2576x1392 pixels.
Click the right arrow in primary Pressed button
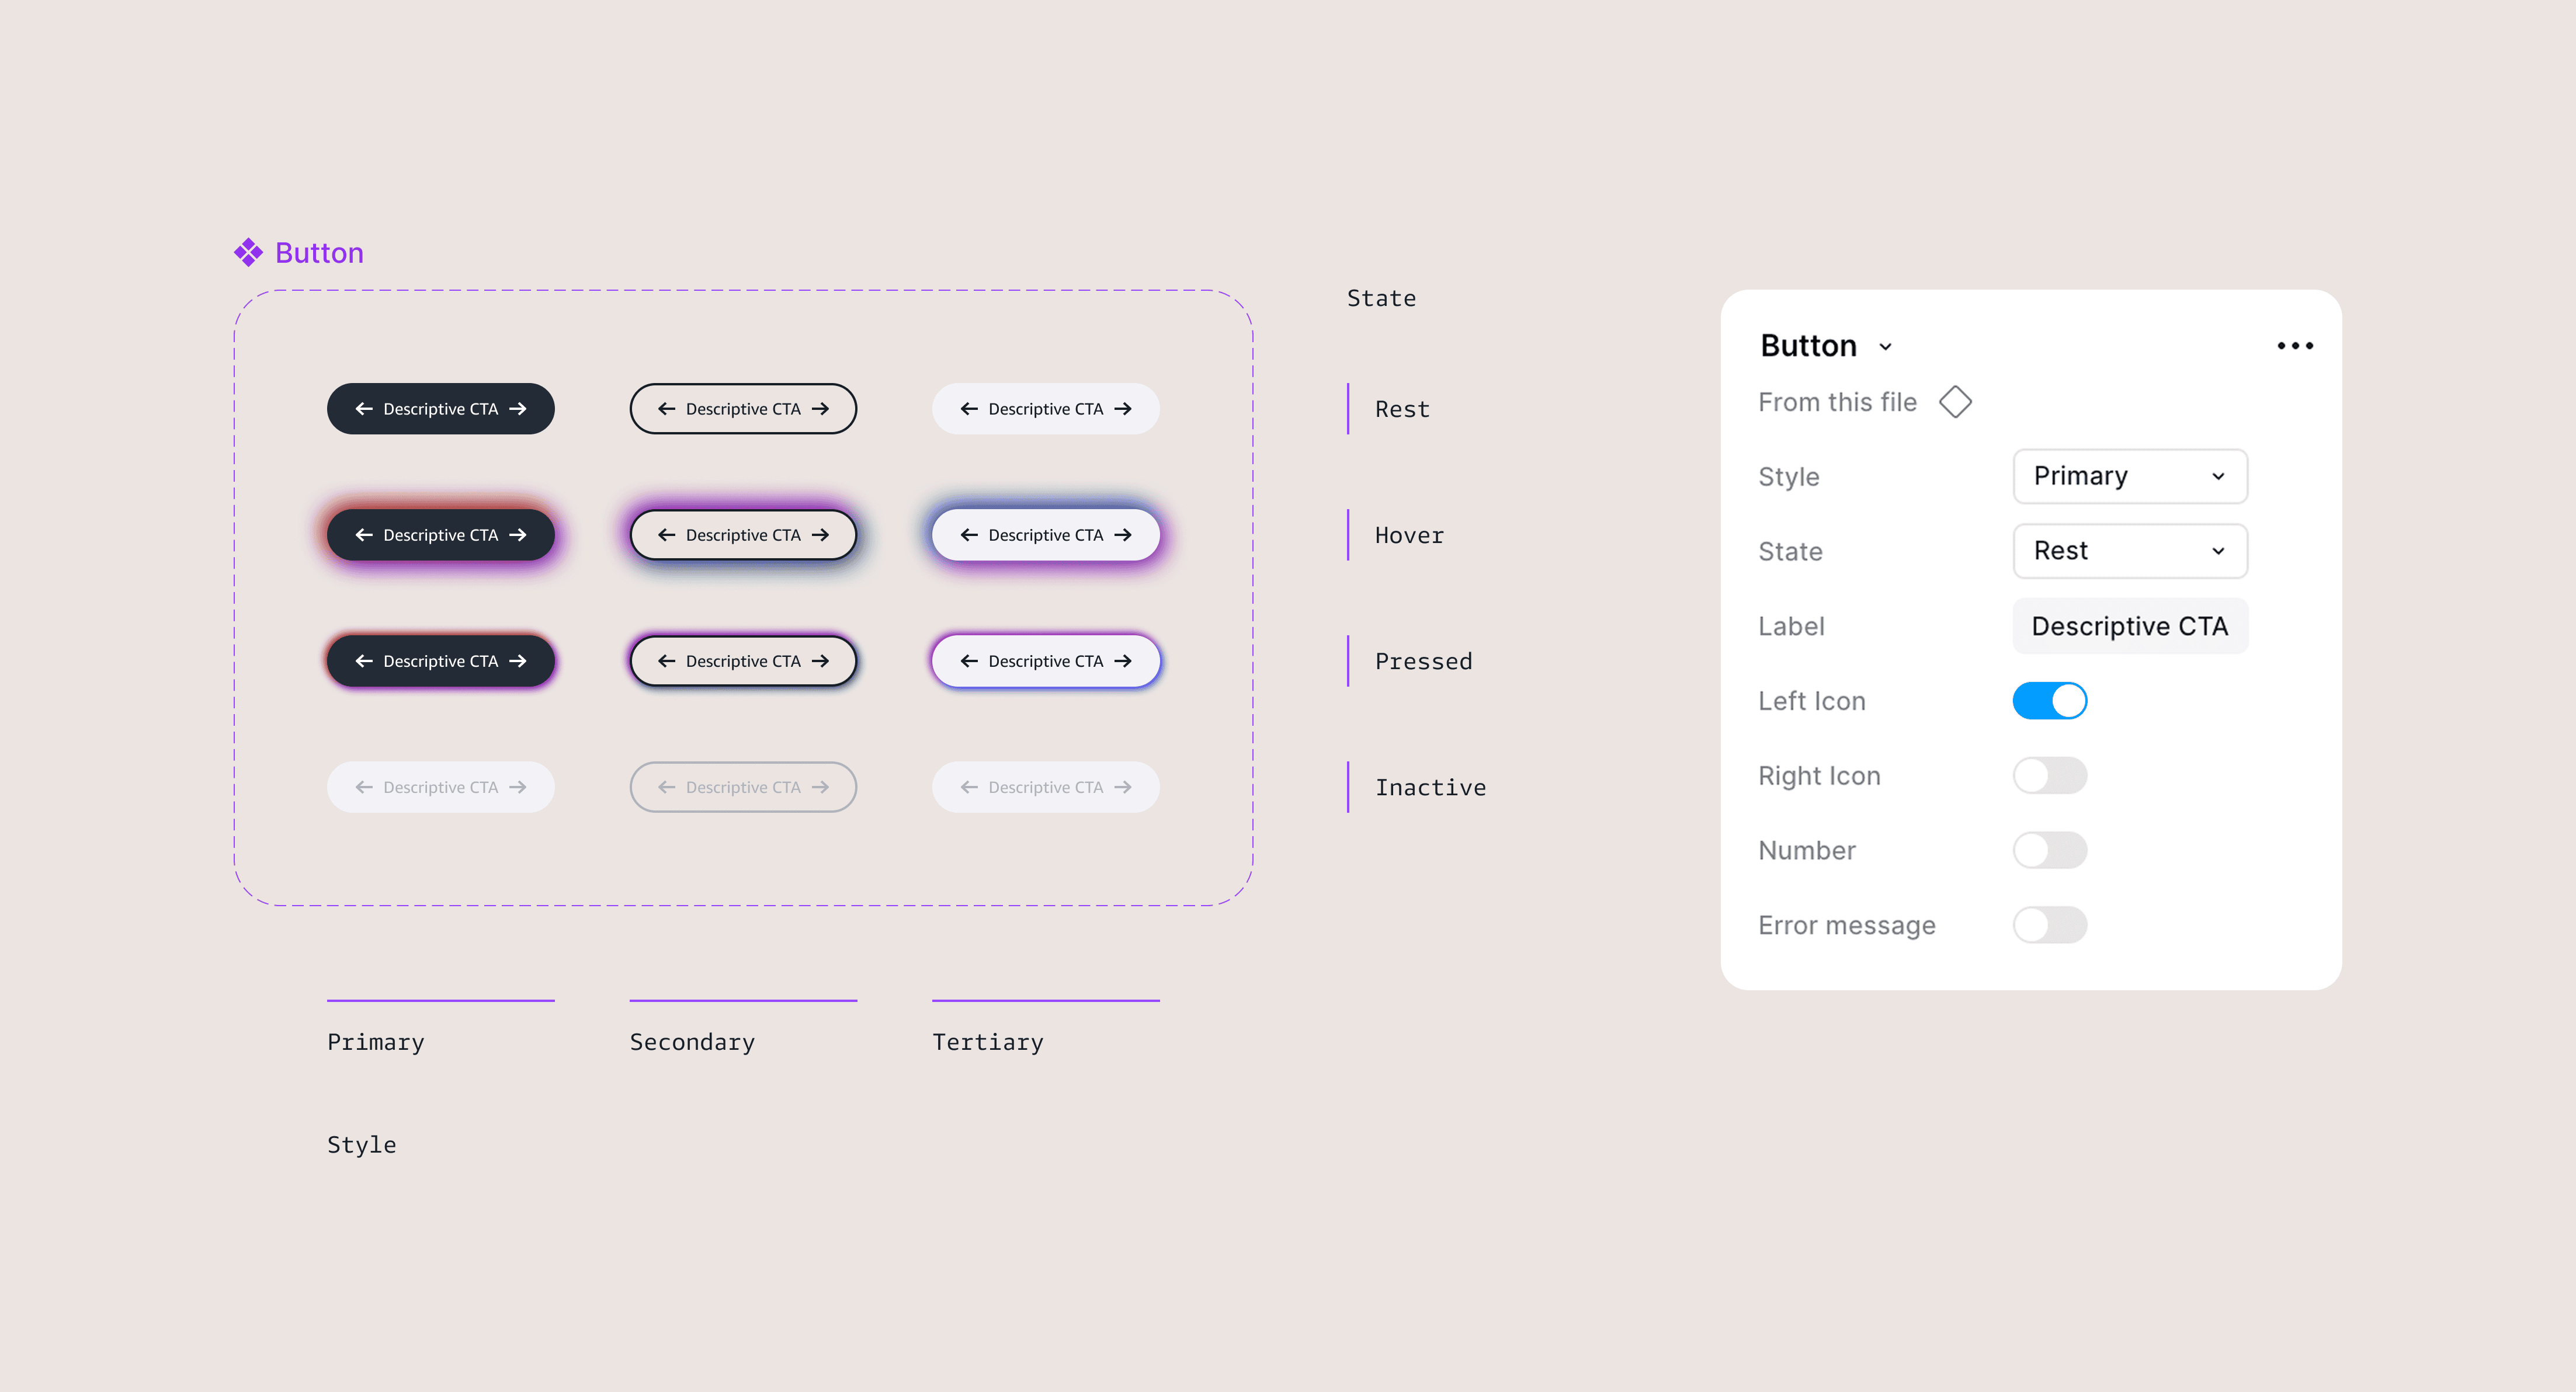pos(518,660)
